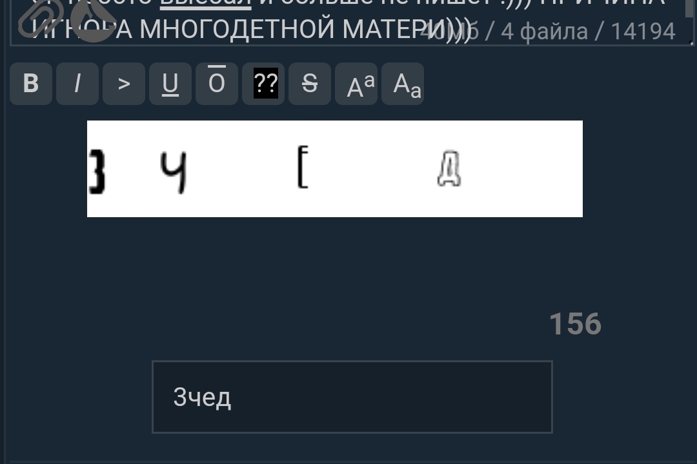Toggle bold formatting with the B button
The height and width of the screenshot is (464, 697).
coord(31,84)
